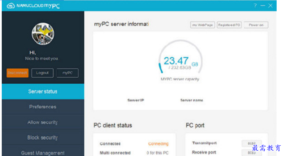Click the Logout button
Viewport: 283px width, 156px height.
43,73
